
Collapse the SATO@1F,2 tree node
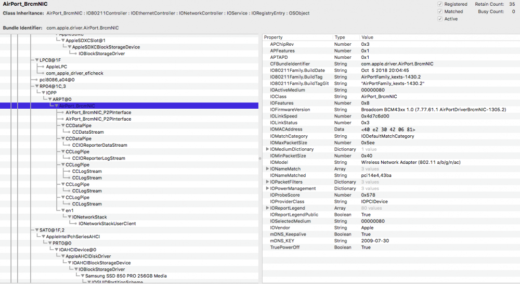pos(37,230)
